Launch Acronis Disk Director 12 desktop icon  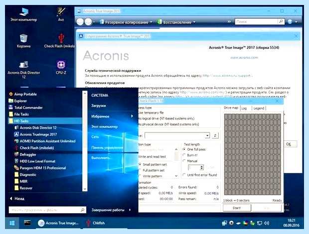[x=23, y=70]
